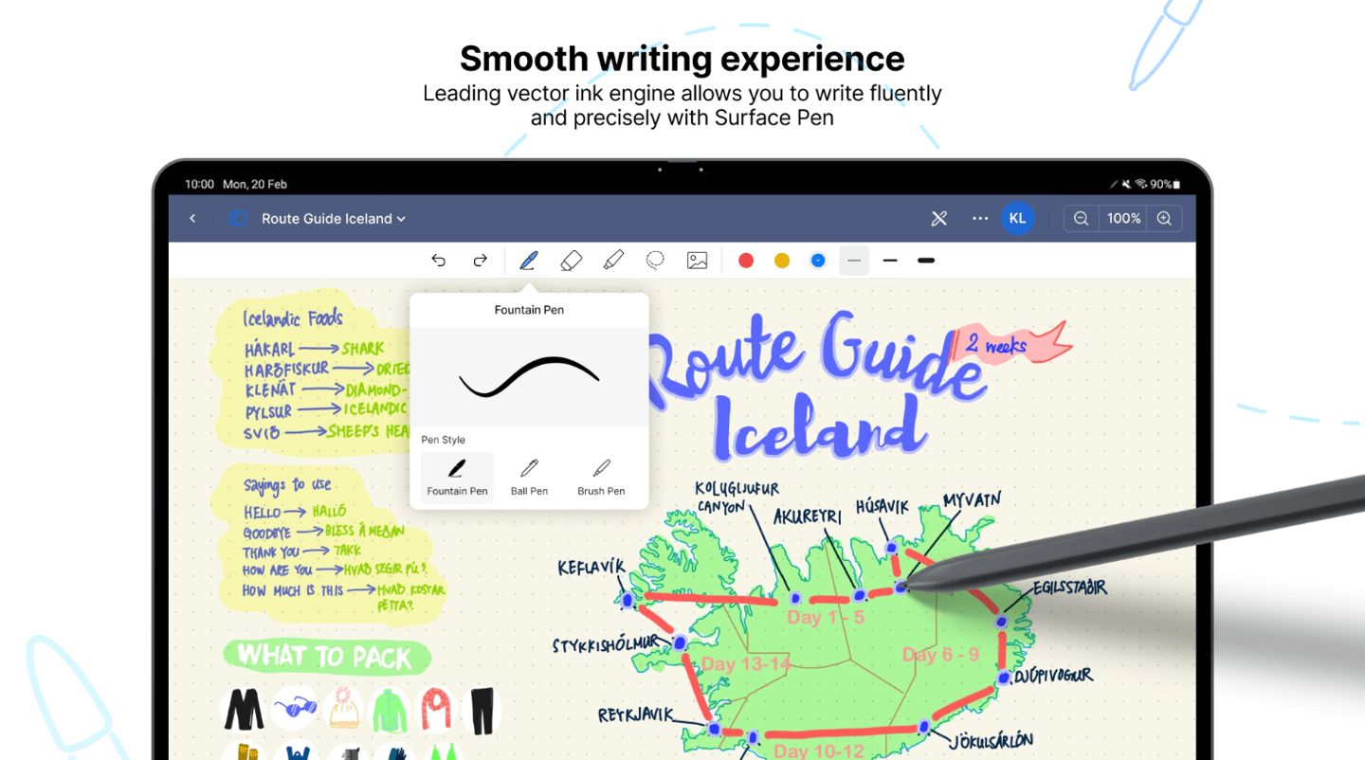1365x760 pixels.
Task: Select the Highlighter tool
Action: [x=613, y=261]
